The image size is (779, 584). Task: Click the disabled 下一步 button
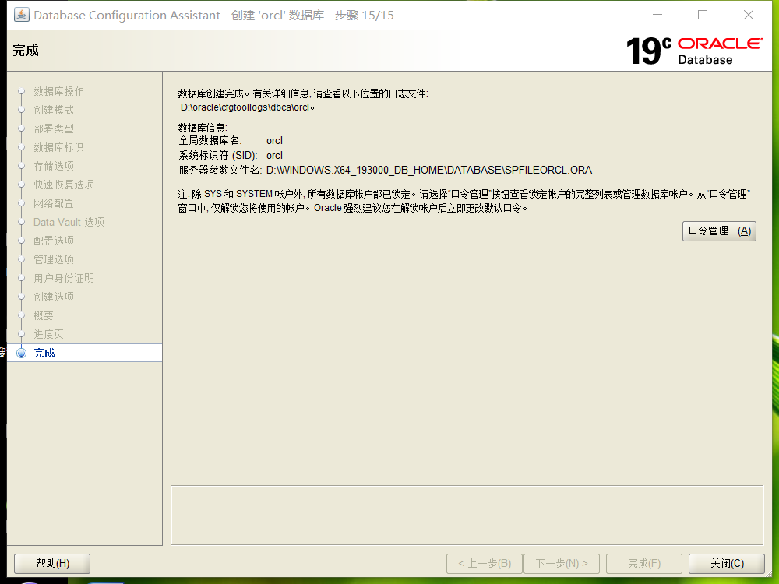(561, 563)
